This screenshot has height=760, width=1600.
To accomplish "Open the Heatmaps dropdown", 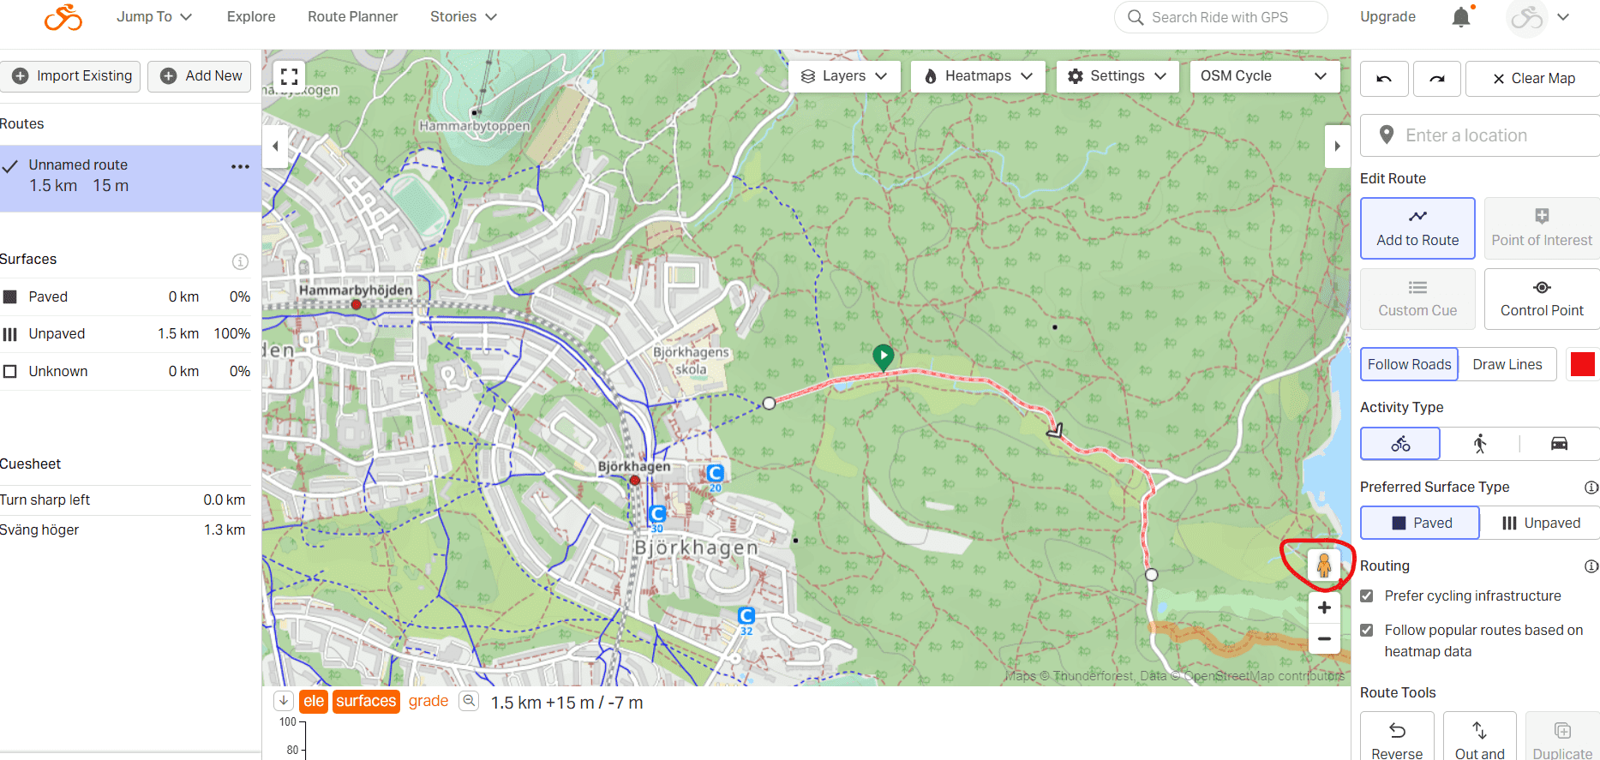I will (978, 76).
